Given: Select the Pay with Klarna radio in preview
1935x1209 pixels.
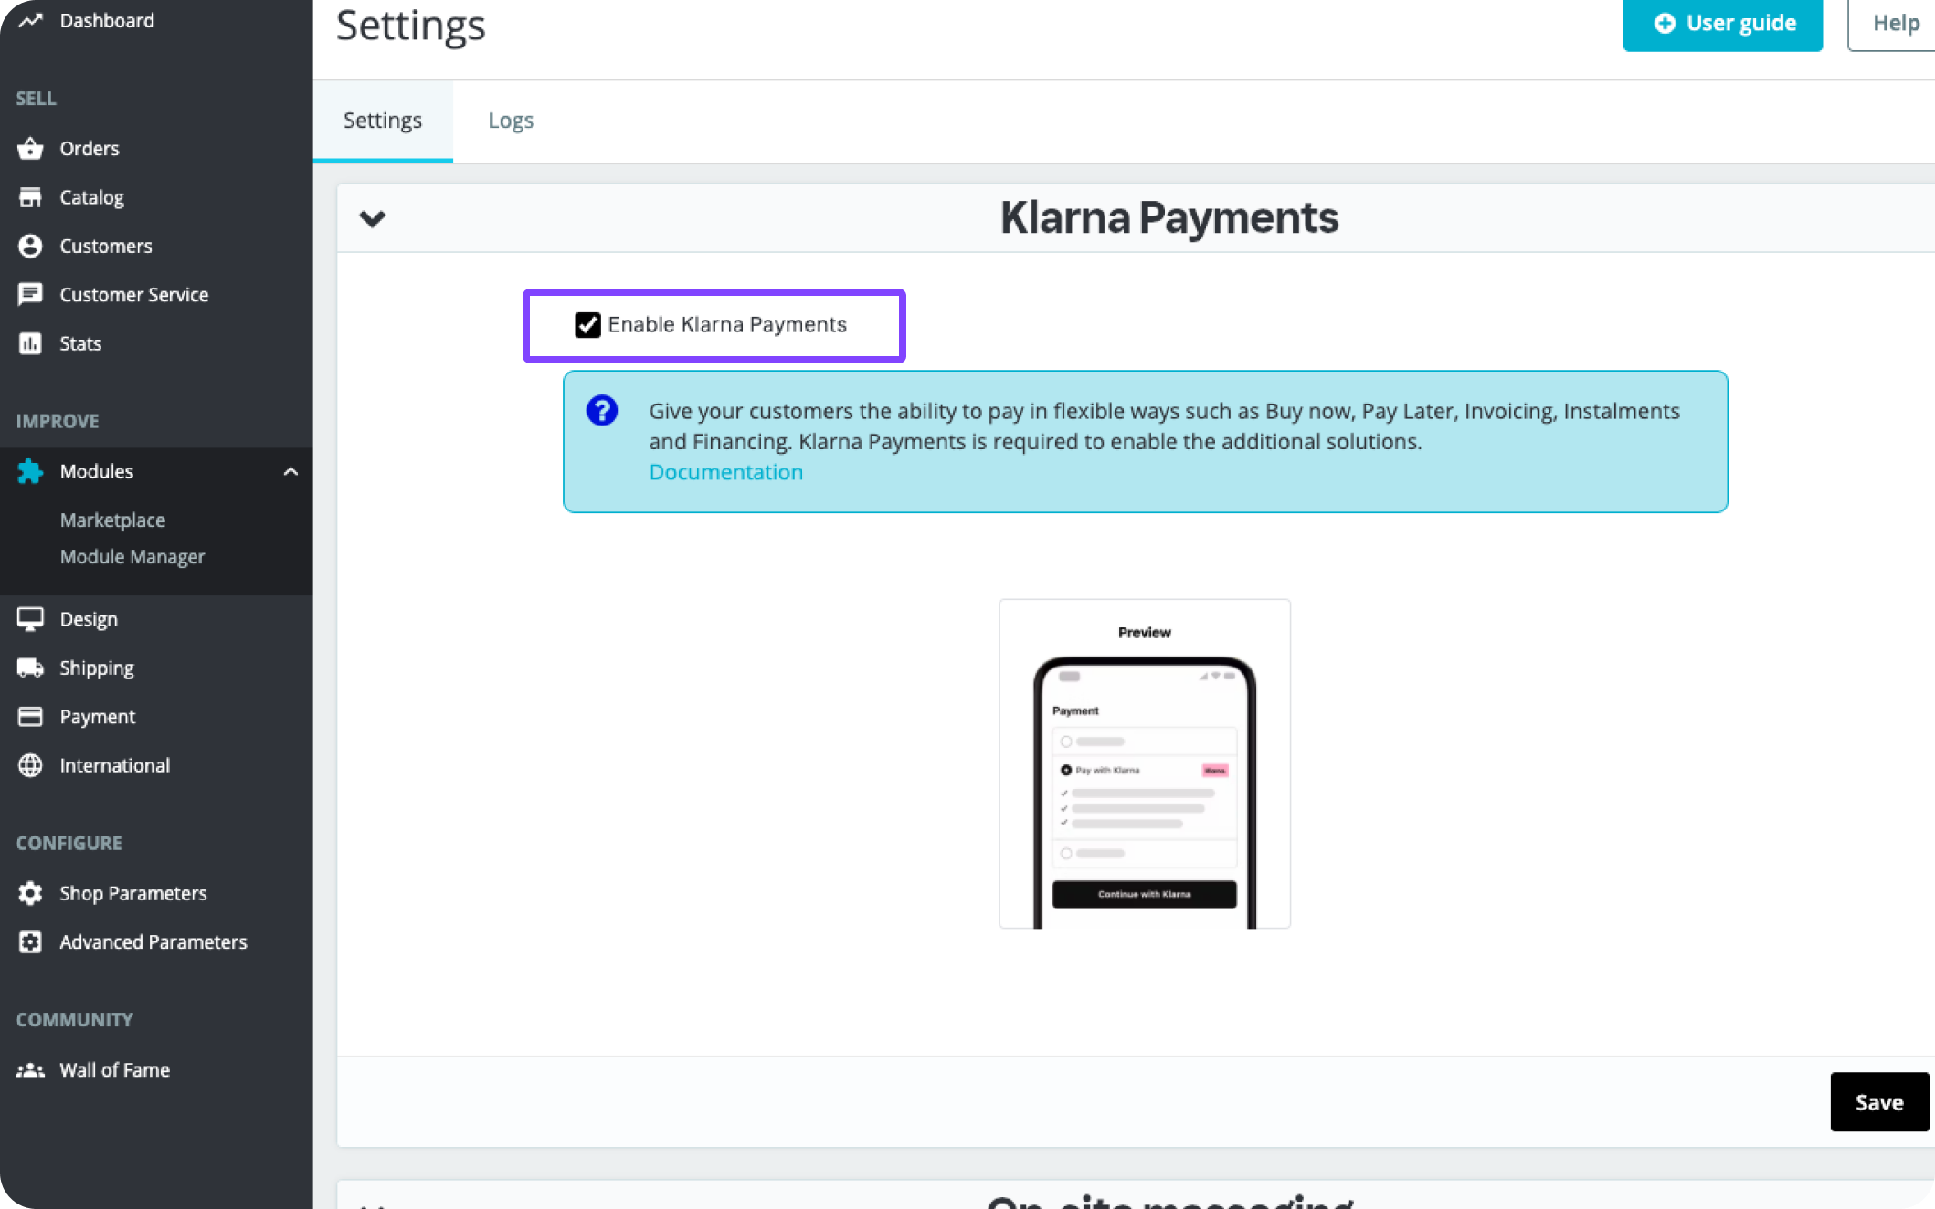Looking at the screenshot, I should click(x=1066, y=770).
